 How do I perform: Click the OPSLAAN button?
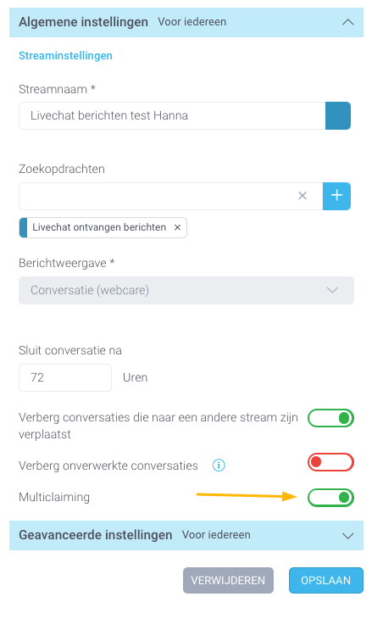click(326, 580)
